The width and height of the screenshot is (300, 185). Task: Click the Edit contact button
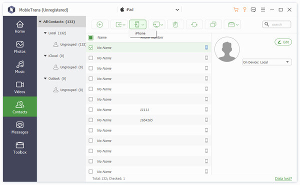[283, 42]
